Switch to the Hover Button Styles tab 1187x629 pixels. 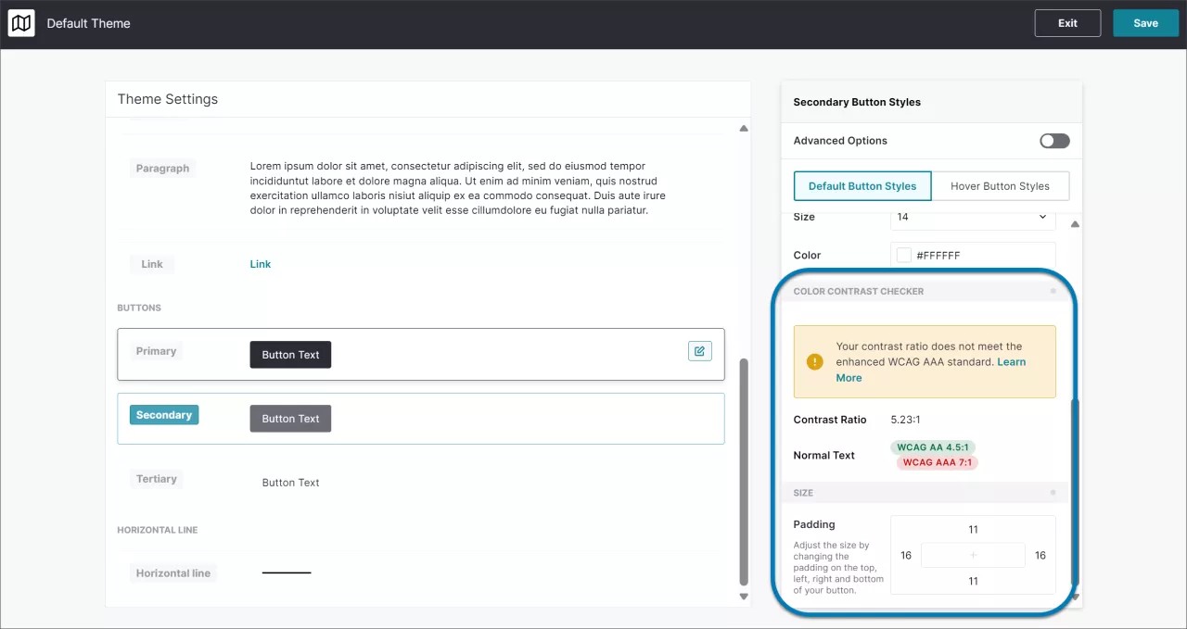(1001, 185)
